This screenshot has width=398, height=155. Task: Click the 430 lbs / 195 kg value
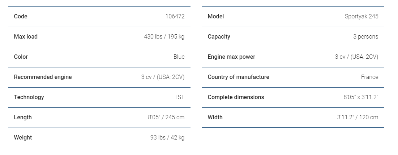[164, 37]
